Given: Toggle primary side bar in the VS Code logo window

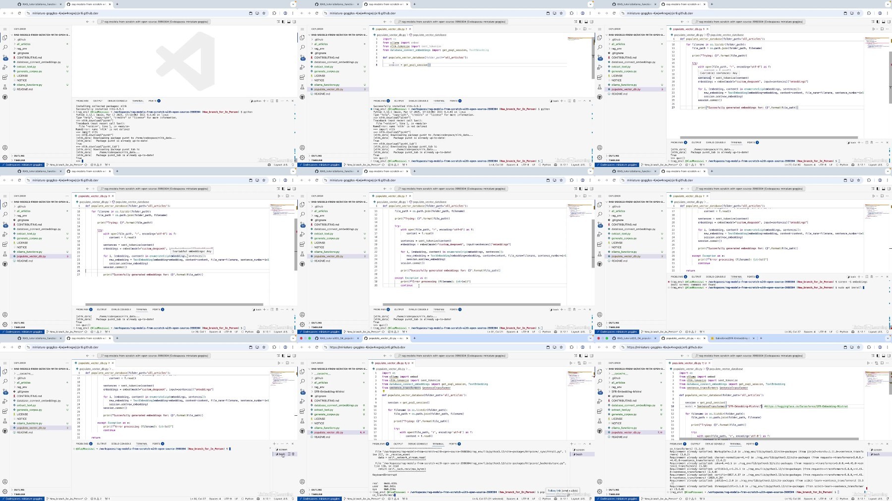Looking at the screenshot, I should coord(283,21).
